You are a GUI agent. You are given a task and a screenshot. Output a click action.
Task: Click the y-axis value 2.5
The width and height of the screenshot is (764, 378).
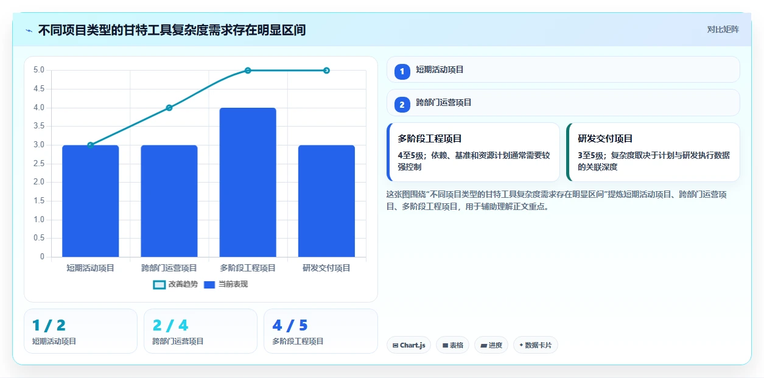[39, 164]
